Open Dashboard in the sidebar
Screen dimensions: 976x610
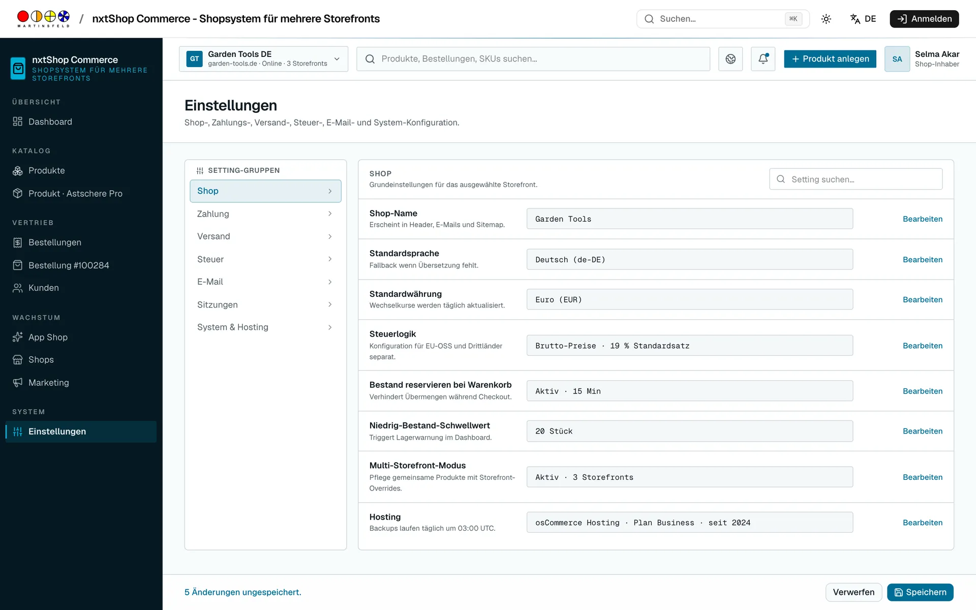[x=81, y=121]
